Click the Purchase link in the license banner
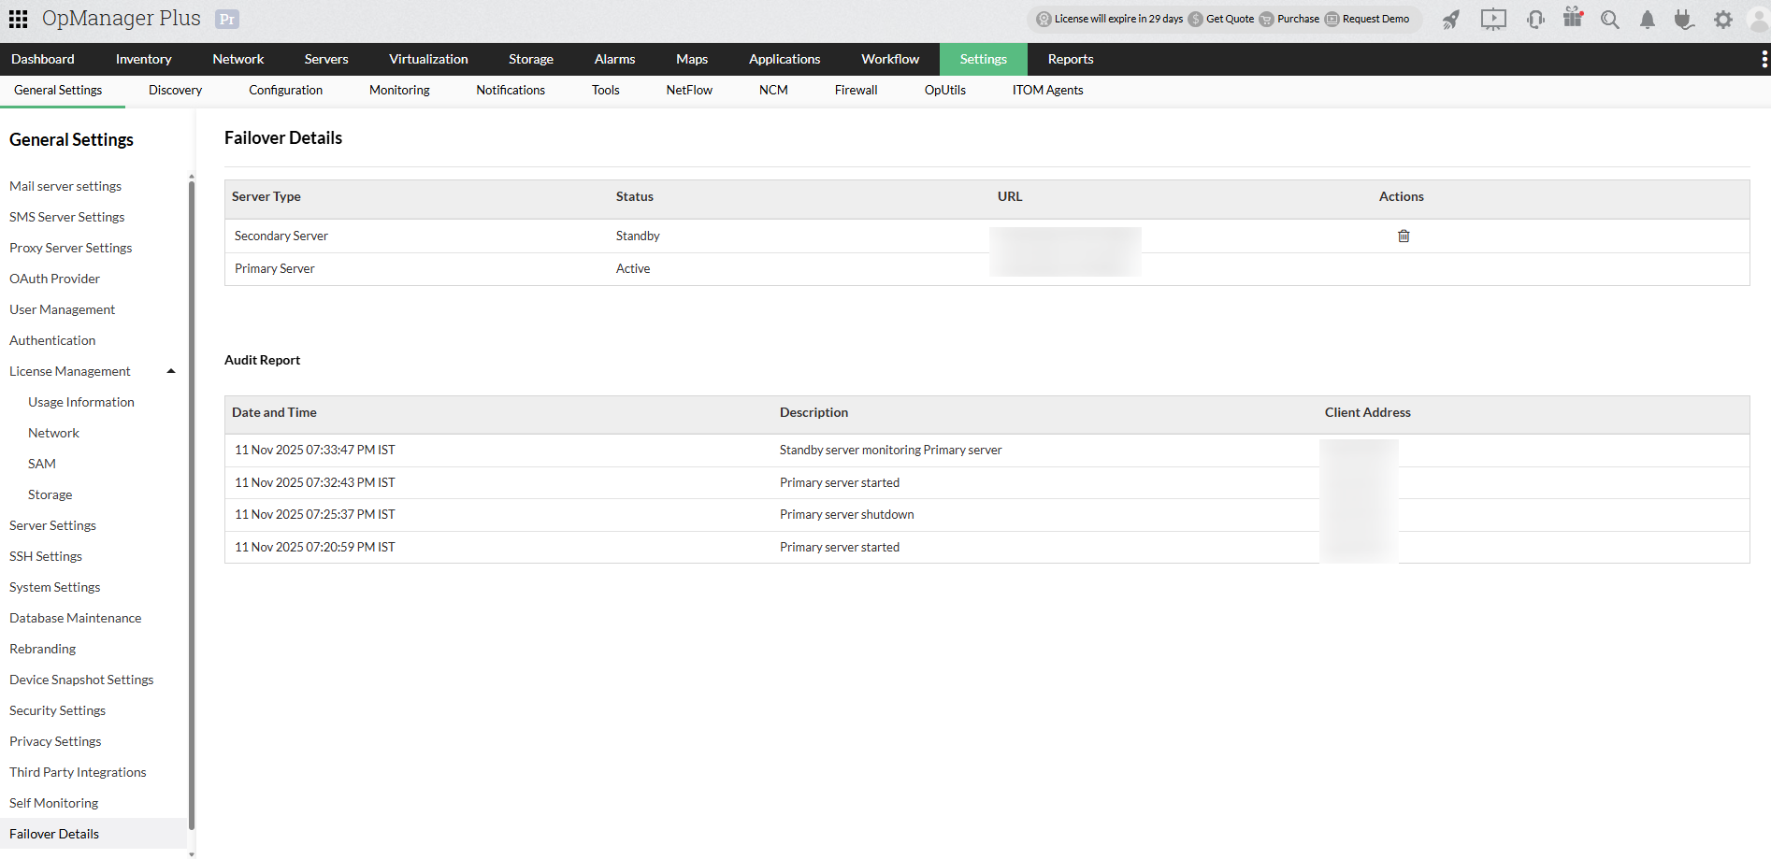 (x=1298, y=19)
